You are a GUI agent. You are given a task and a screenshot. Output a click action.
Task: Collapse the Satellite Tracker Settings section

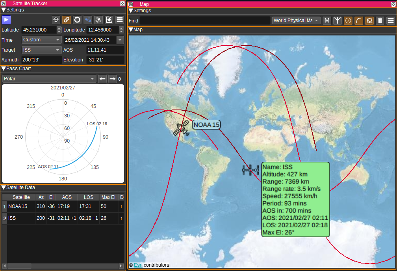point(4,10)
